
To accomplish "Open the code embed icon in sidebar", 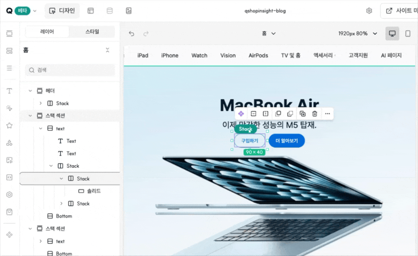I will [x=9, y=177].
